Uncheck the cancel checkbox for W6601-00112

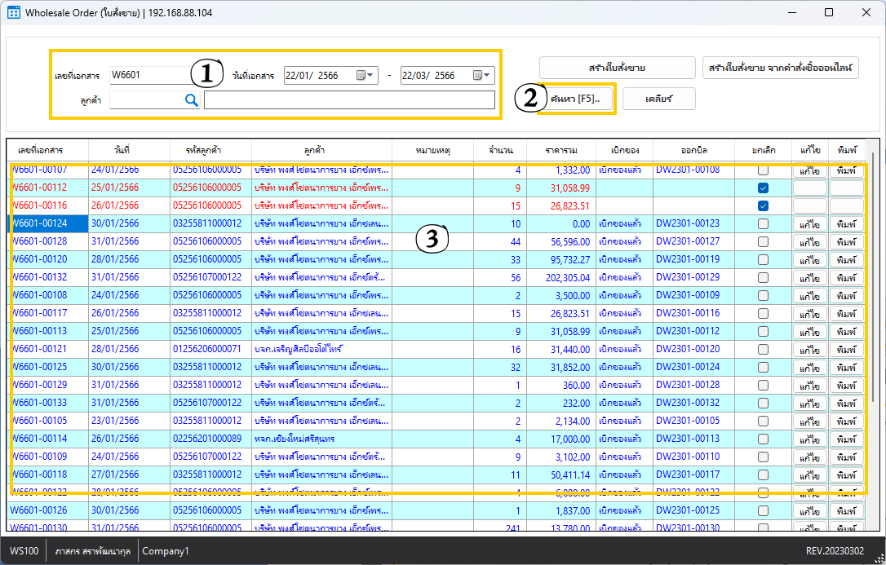763,188
